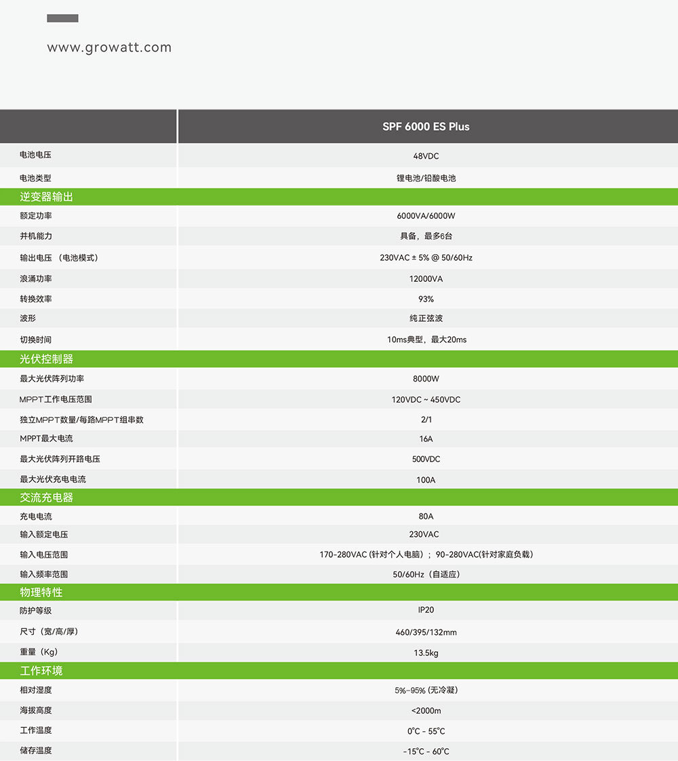The width and height of the screenshot is (678, 761).
Task: Select the 纯正弦波 value
Action: point(426,318)
